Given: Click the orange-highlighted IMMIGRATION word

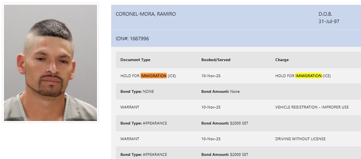Looking at the screenshot, I should [154, 76].
